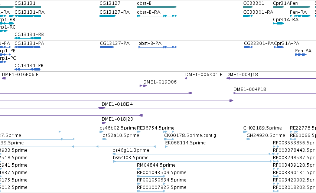Click the CG13131-RA transcript
Image resolution: width=316 pixels, height=193 pixels.
pyautogui.click(x=28, y=16)
